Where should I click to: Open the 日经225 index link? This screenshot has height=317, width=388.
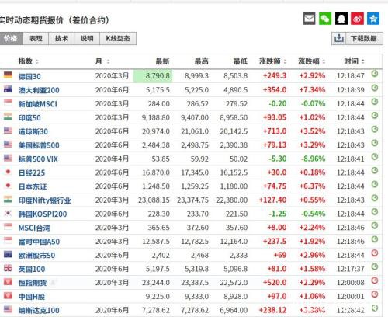point(32,172)
